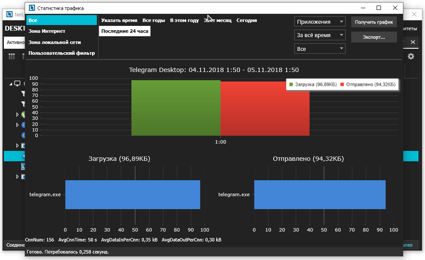This screenshot has width=425, height=260.
Task: Click telegram.exe bar in Загрузка chart
Action: [x=133, y=194]
